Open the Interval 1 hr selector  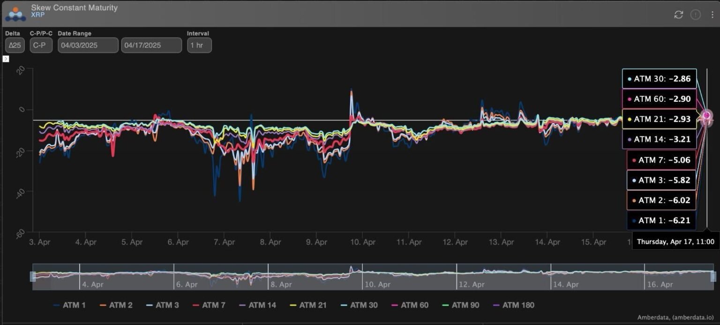[x=199, y=45]
